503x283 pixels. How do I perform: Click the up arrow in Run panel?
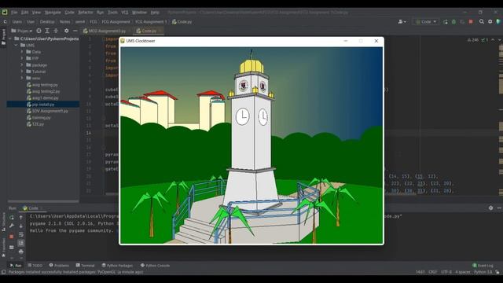pos(21,218)
